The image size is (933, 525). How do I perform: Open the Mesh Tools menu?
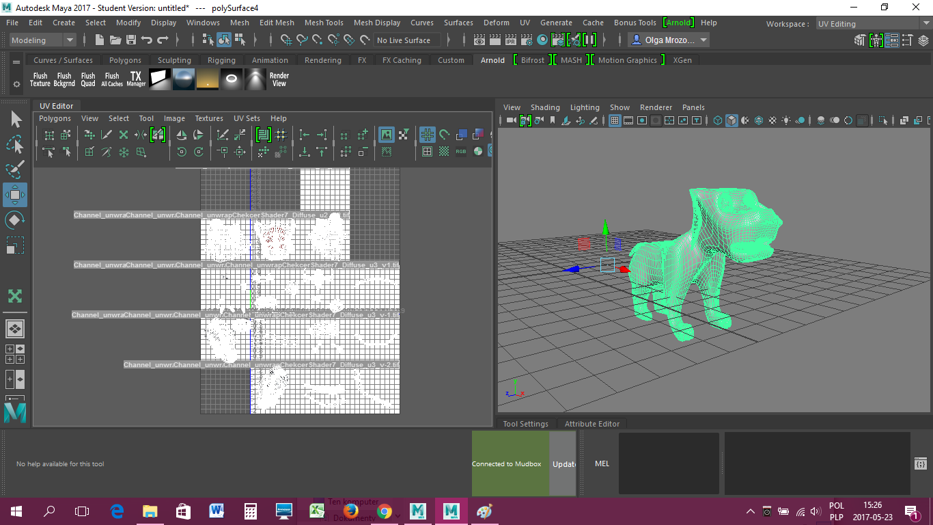pos(323,23)
